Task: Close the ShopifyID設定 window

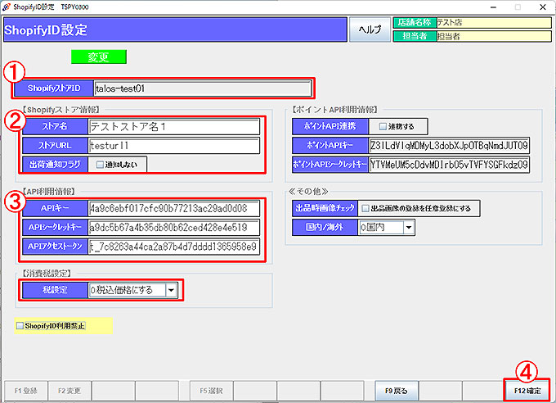Action: pos(543,7)
